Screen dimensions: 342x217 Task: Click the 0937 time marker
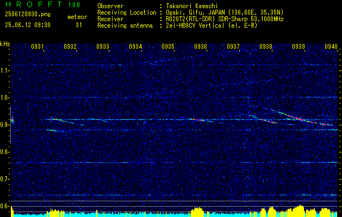tap(233, 46)
